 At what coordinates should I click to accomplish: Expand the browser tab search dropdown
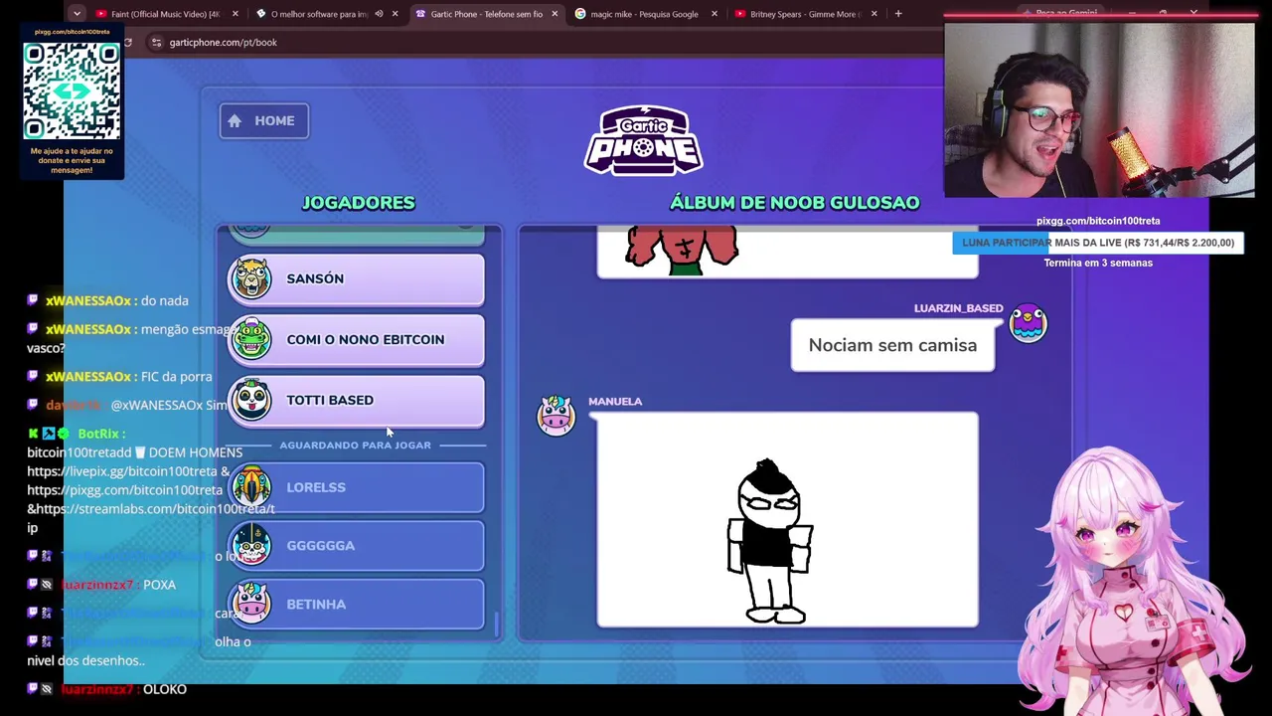[77, 14]
